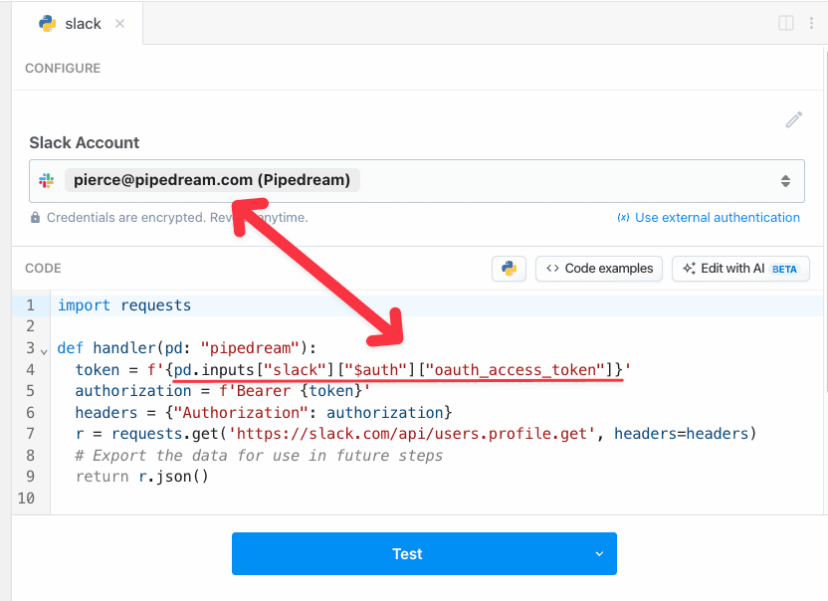Image resolution: width=828 pixels, height=601 pixels.
Task: Click the lock icon beside Credentials text
Action: pyautogui.click(x=36, y=218)
